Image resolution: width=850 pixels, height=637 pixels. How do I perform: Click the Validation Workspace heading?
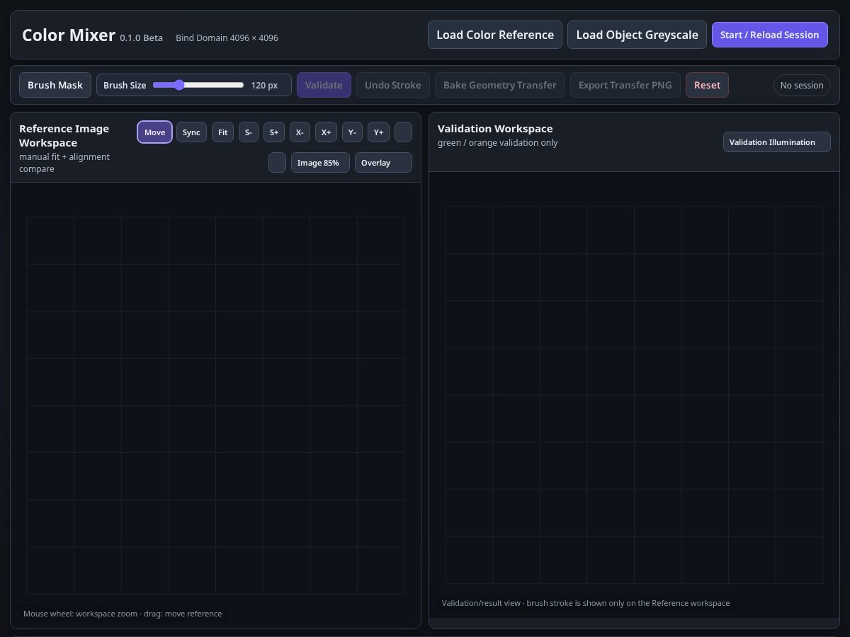pos(495,128)
